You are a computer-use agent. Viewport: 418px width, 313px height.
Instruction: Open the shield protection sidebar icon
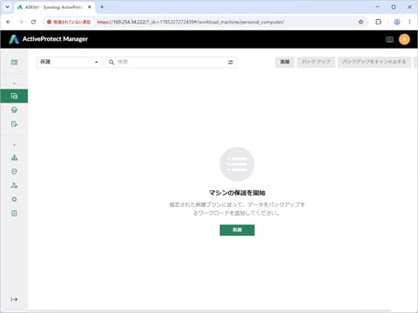[14, 171]
